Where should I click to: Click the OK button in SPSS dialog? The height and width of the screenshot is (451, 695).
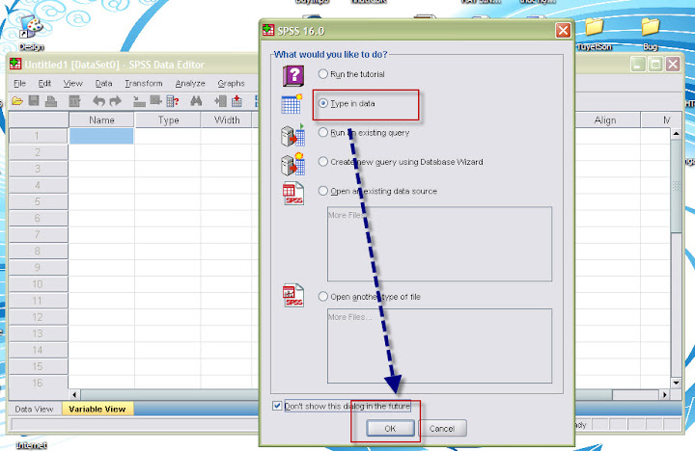point(390,429)
